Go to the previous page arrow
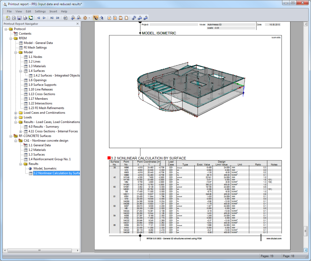The width and height of the screenshot is (311, 261). point(38,18)
